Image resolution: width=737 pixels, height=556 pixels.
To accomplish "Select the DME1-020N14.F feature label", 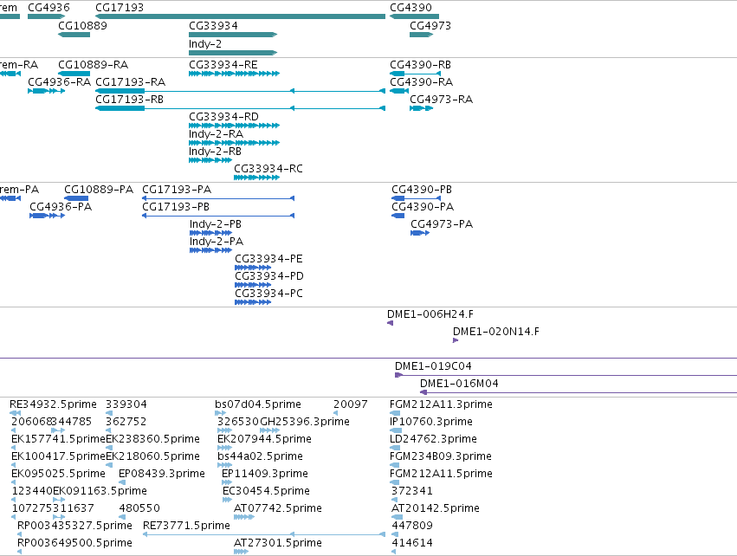I will click(496, 332).
